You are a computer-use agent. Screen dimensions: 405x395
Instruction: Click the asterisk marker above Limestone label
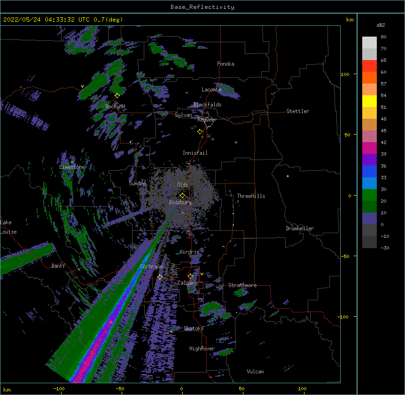click(x=72, y=162)
